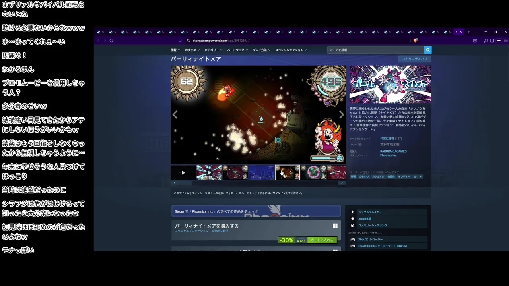Close the active Steam tab
Screen dimensions: 509x286
tap(461, 32)
